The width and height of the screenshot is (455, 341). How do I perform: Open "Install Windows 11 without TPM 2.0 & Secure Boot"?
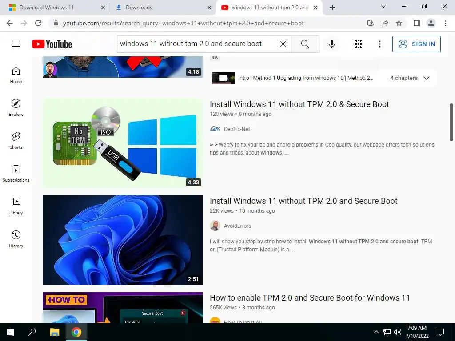tap(299, 104)
